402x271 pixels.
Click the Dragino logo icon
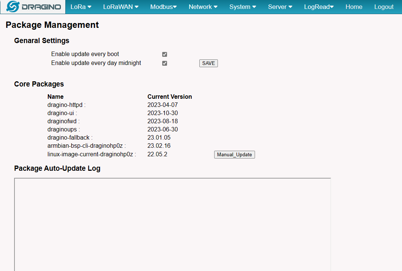(13, 7)
